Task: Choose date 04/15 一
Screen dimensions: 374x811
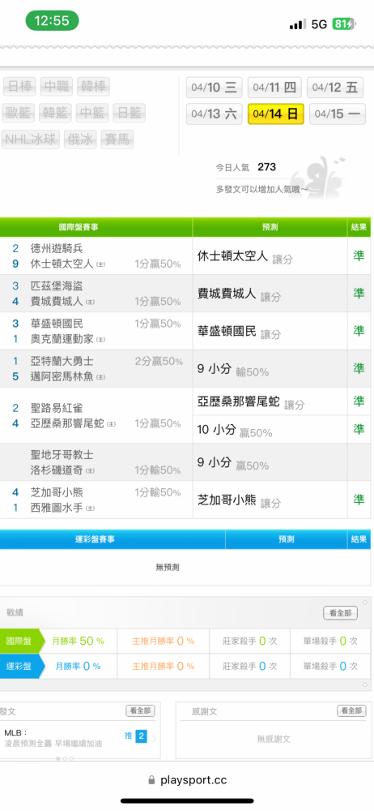Action: [x=337, y=114]
